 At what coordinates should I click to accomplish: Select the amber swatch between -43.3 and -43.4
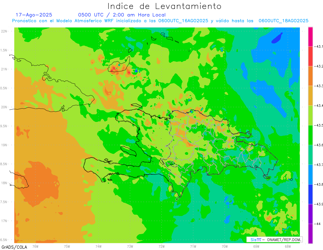click(x=310, y=96)
